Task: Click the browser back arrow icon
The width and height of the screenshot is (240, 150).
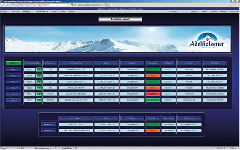Action: click(2, 5)
